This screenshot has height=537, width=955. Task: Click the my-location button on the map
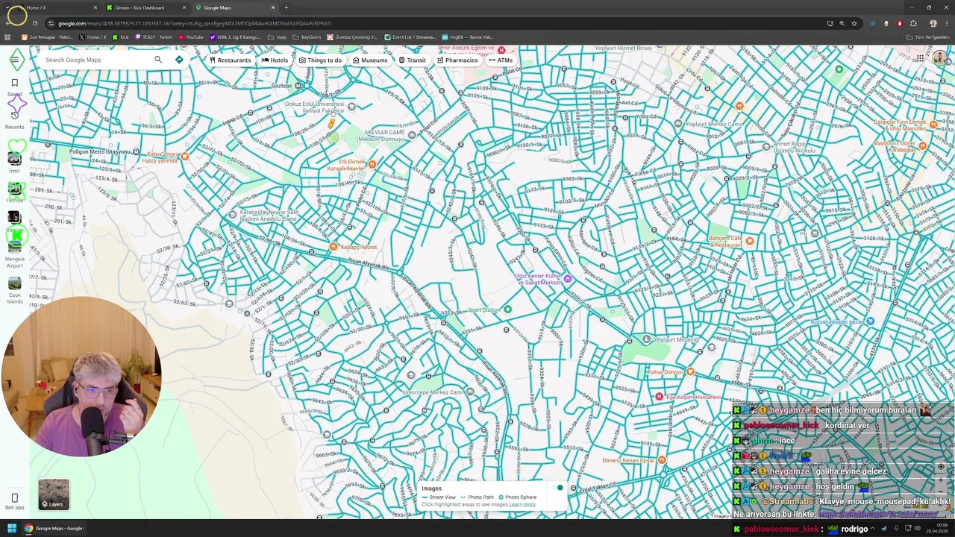click(940, 467)
